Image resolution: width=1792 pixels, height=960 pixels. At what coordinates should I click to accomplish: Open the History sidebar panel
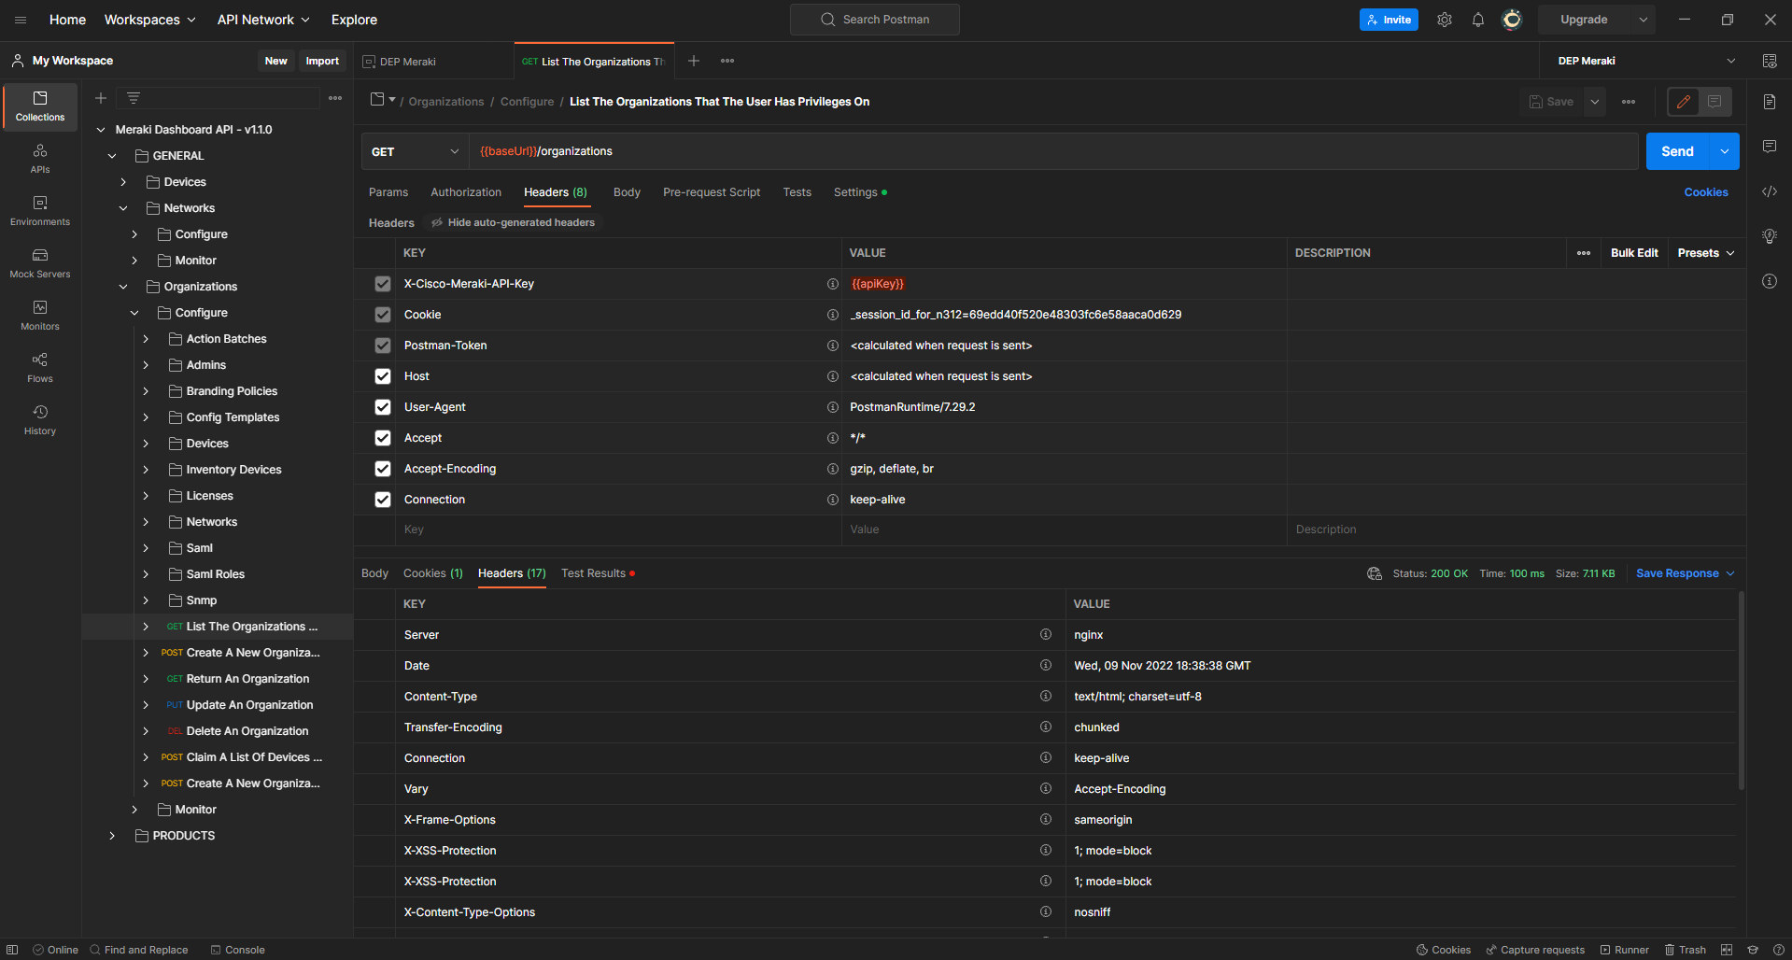(40, 420)
